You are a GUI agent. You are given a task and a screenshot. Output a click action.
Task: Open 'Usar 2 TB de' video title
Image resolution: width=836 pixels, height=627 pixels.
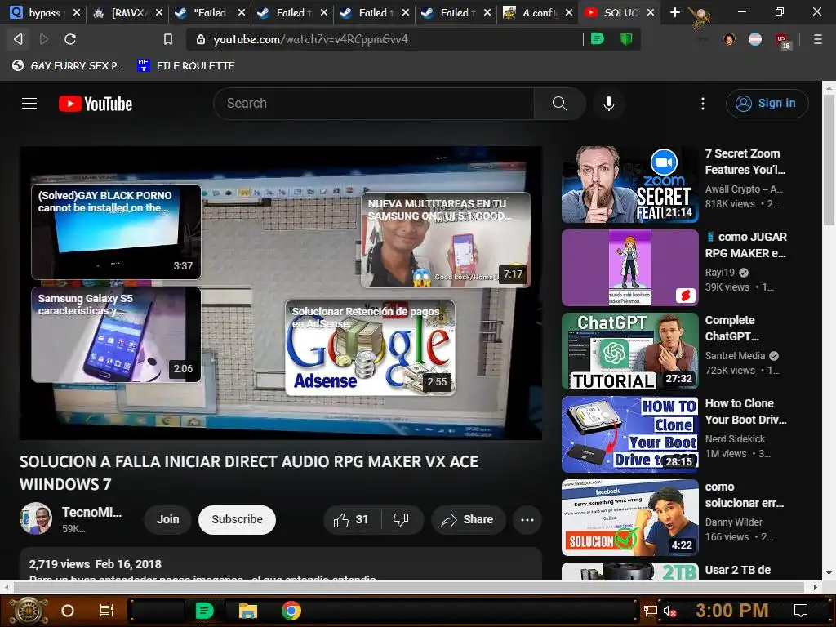pyautogui.click(x=738, y=570)
